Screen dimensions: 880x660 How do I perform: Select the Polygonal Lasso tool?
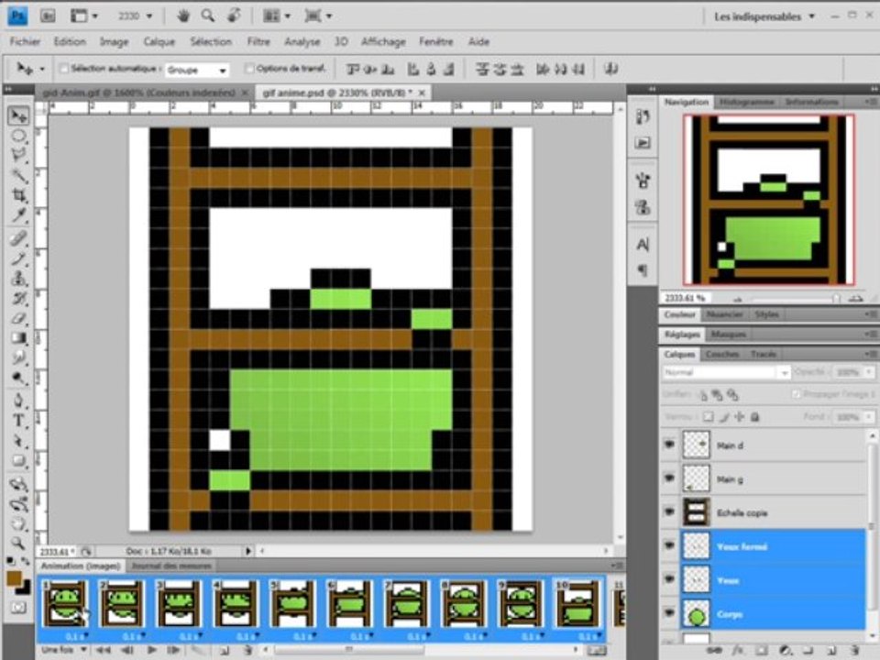coord(18,156)
